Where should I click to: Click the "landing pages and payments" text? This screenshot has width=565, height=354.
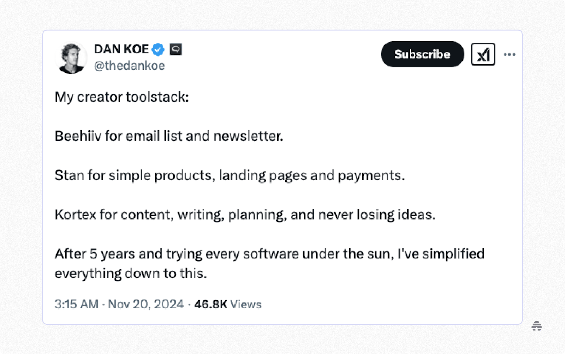click(312, 175)
